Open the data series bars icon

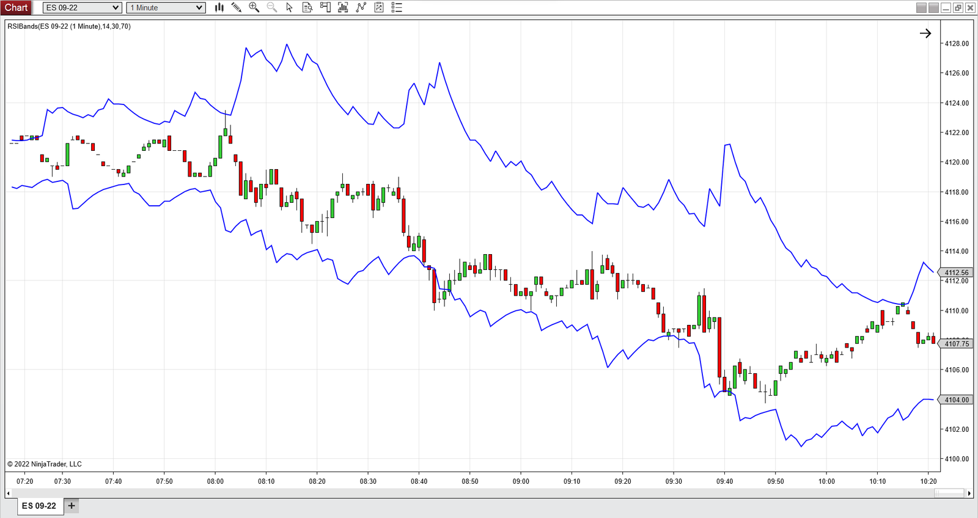coord(343,7)
